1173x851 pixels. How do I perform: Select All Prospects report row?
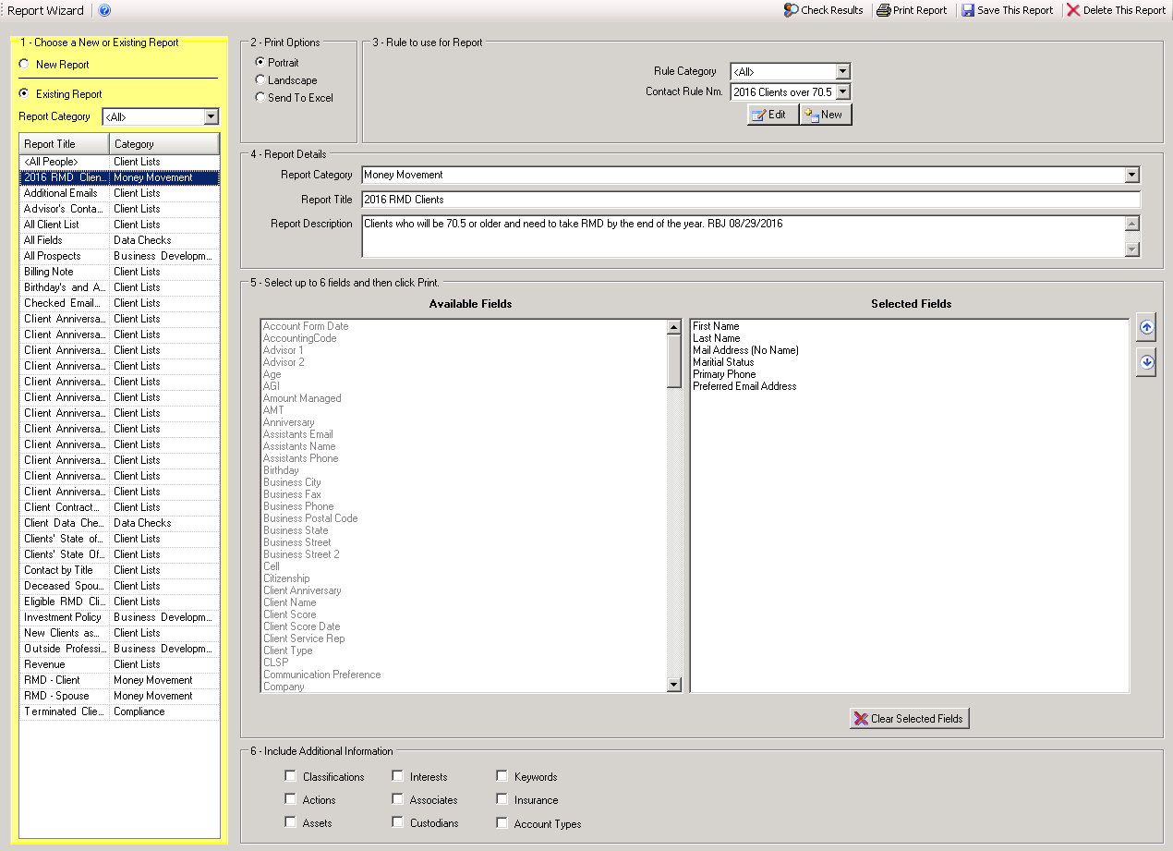click(x=53, y=256)
